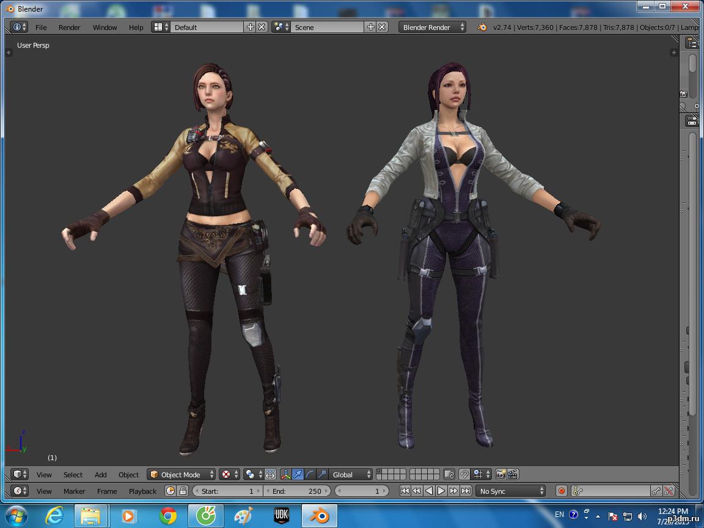
Task: Play the animation forward
Action: pos(441,491)
